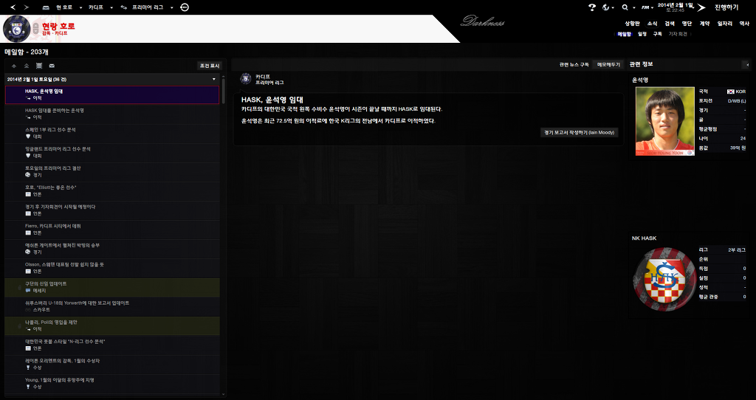This screenshot has height=400, width=756.
Task: Open the FM menu logo
Action: pyautogui.click(x=645, y=7)
